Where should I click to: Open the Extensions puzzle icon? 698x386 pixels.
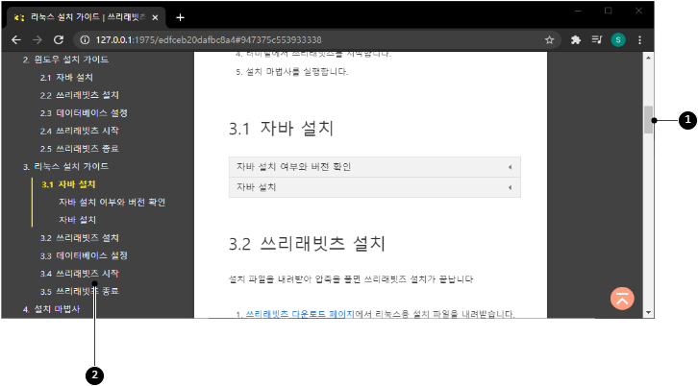point(576,40)
